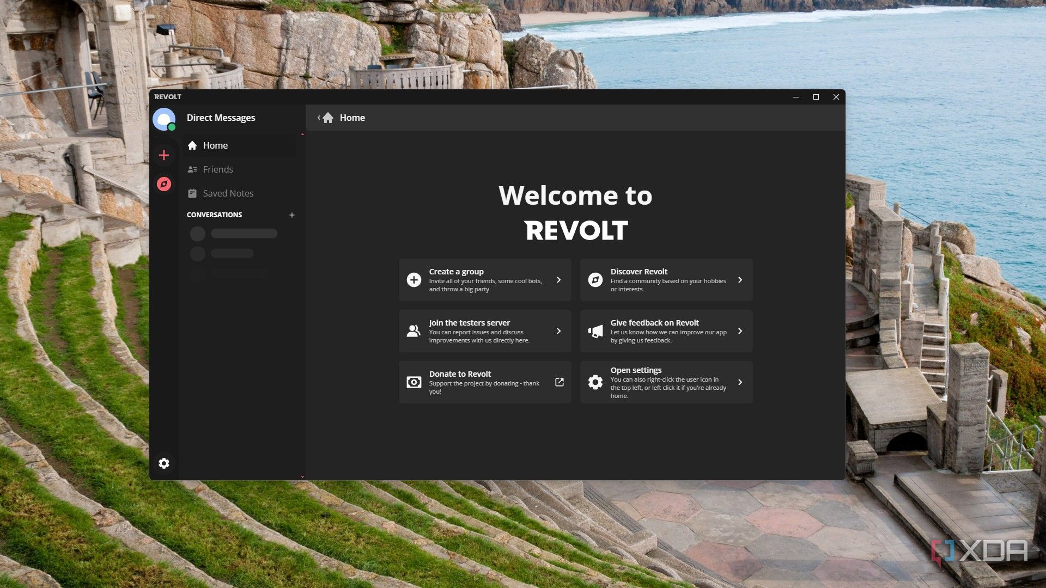Maximize the Revolt window
Image resolution: width=1046 pixels, height=588 pixels.
tap(816, 97)
